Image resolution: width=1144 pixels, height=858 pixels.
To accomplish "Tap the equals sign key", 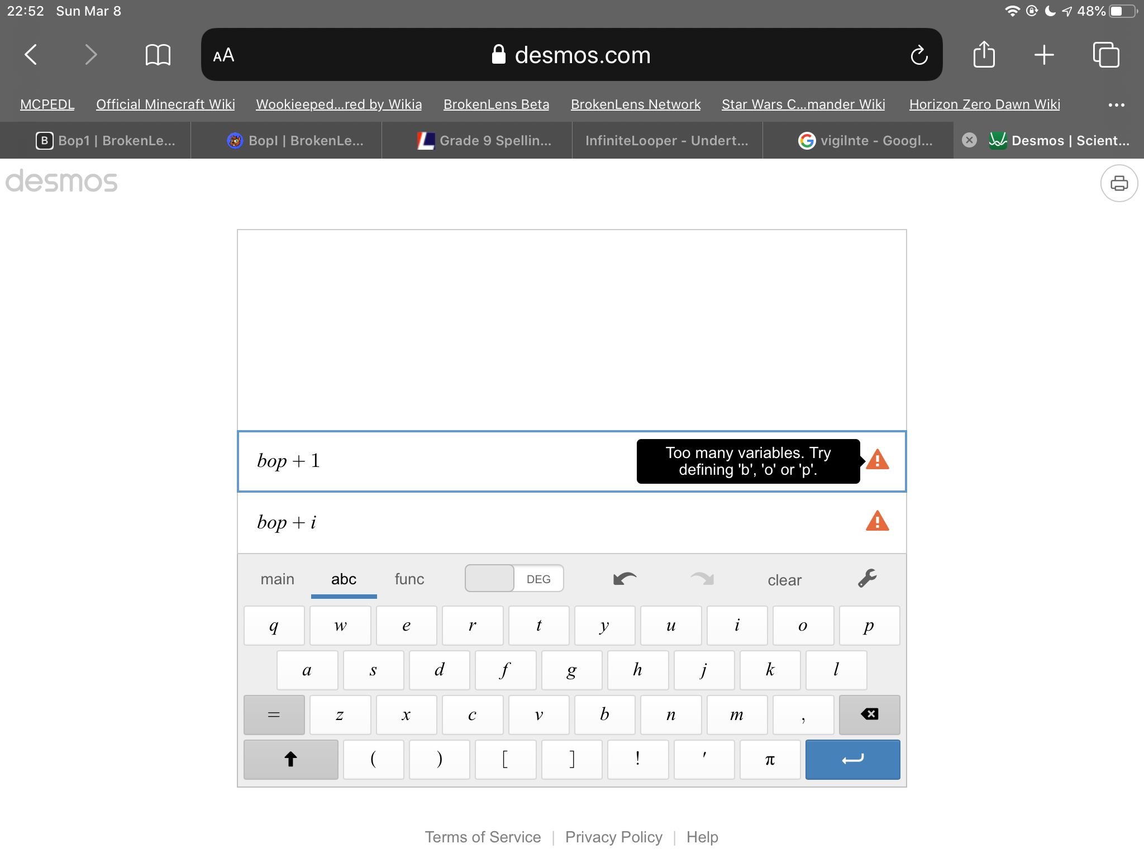I will (274, 714).
